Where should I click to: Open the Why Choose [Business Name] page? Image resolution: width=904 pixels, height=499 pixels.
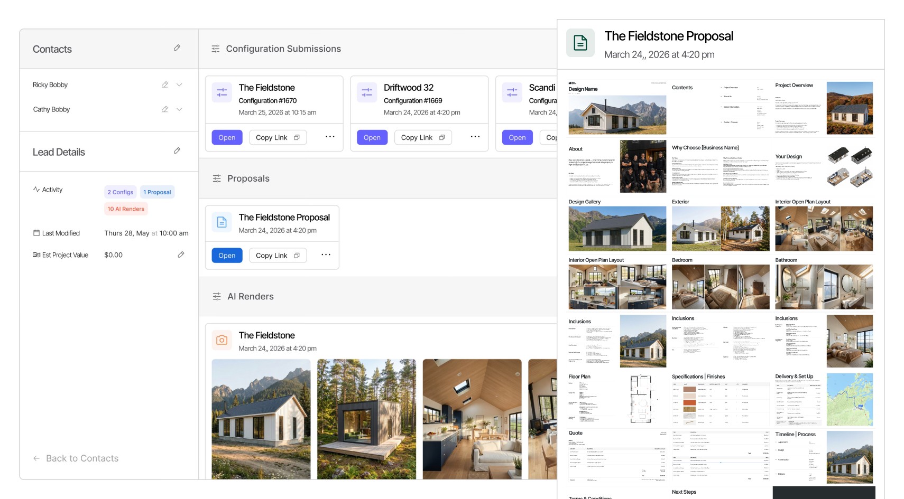(721, 166)
